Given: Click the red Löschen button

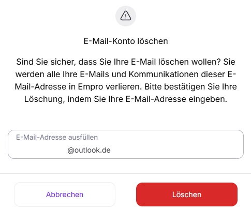Looking at the screenshot, I should (187, 194).
